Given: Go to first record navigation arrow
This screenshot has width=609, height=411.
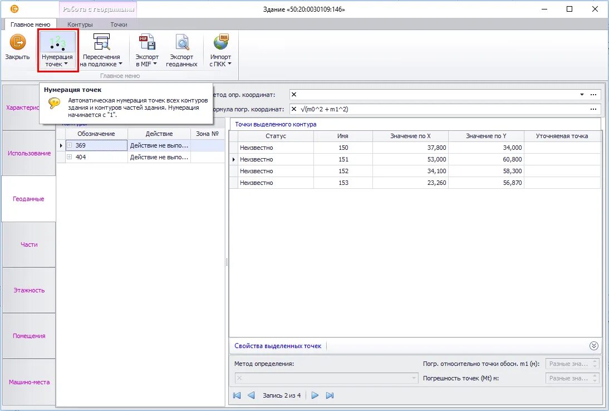Looking at the screenshot, I should click(237, 395).
